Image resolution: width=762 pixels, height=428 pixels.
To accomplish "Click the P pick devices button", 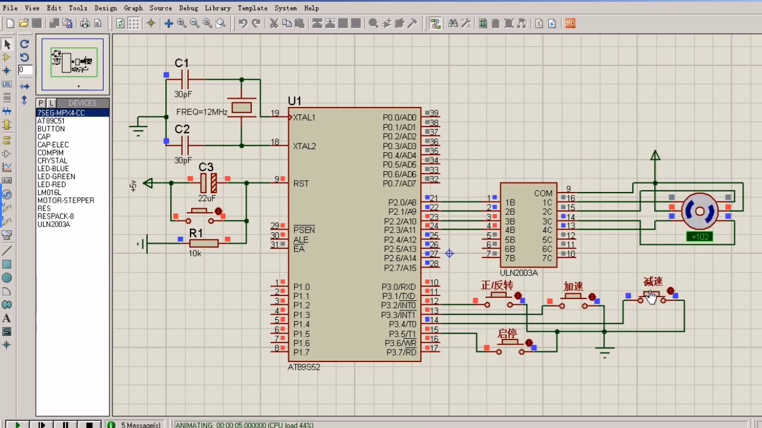I will 42,103.
